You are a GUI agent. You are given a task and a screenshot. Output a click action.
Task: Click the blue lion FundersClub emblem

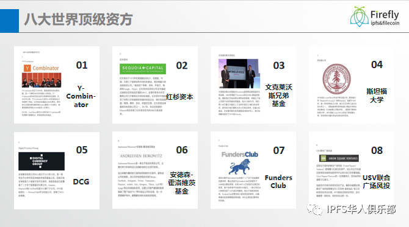[x=239, y=167]
